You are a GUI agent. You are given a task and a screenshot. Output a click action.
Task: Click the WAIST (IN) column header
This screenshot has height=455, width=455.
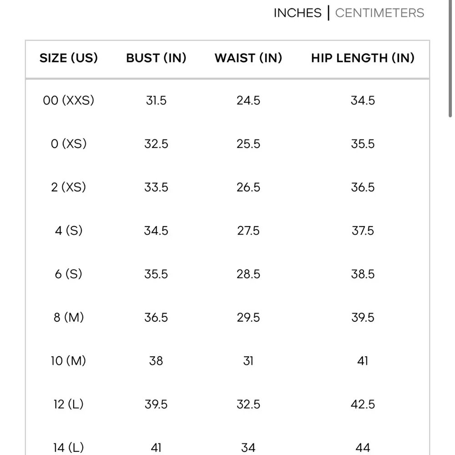[x=248, y=58]
